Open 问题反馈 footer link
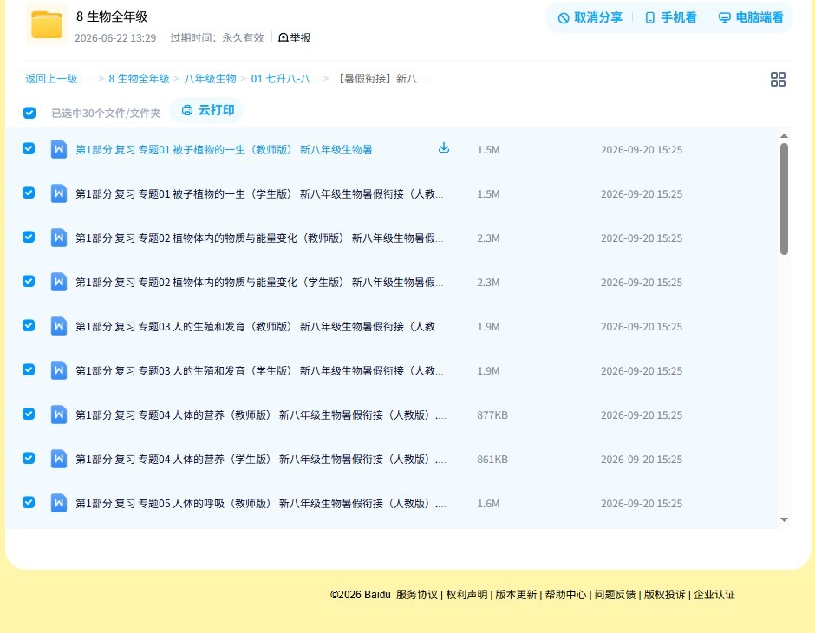The image size is (815, 633). point(615,595)
